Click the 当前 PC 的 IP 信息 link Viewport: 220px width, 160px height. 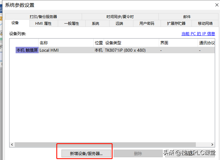(x=198, y=34)
